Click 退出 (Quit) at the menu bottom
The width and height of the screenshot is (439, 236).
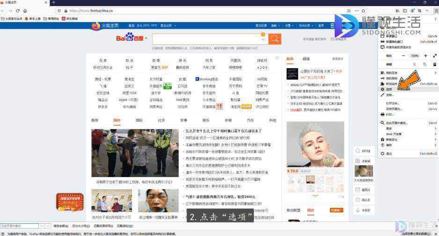(408, 153)
